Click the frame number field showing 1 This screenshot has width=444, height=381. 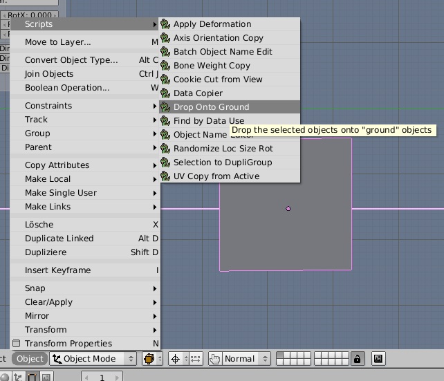click(x=102, y=377)
